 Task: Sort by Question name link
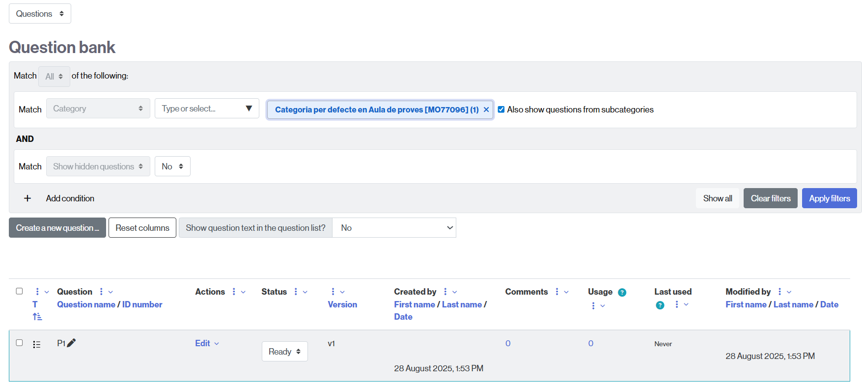tap(86, 304)
